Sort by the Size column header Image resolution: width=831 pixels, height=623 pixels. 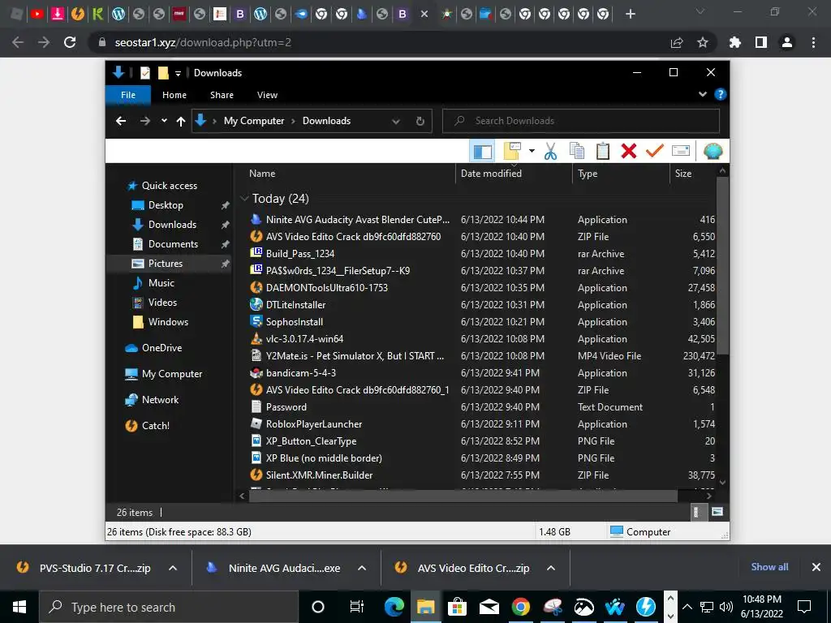[683, 174]
